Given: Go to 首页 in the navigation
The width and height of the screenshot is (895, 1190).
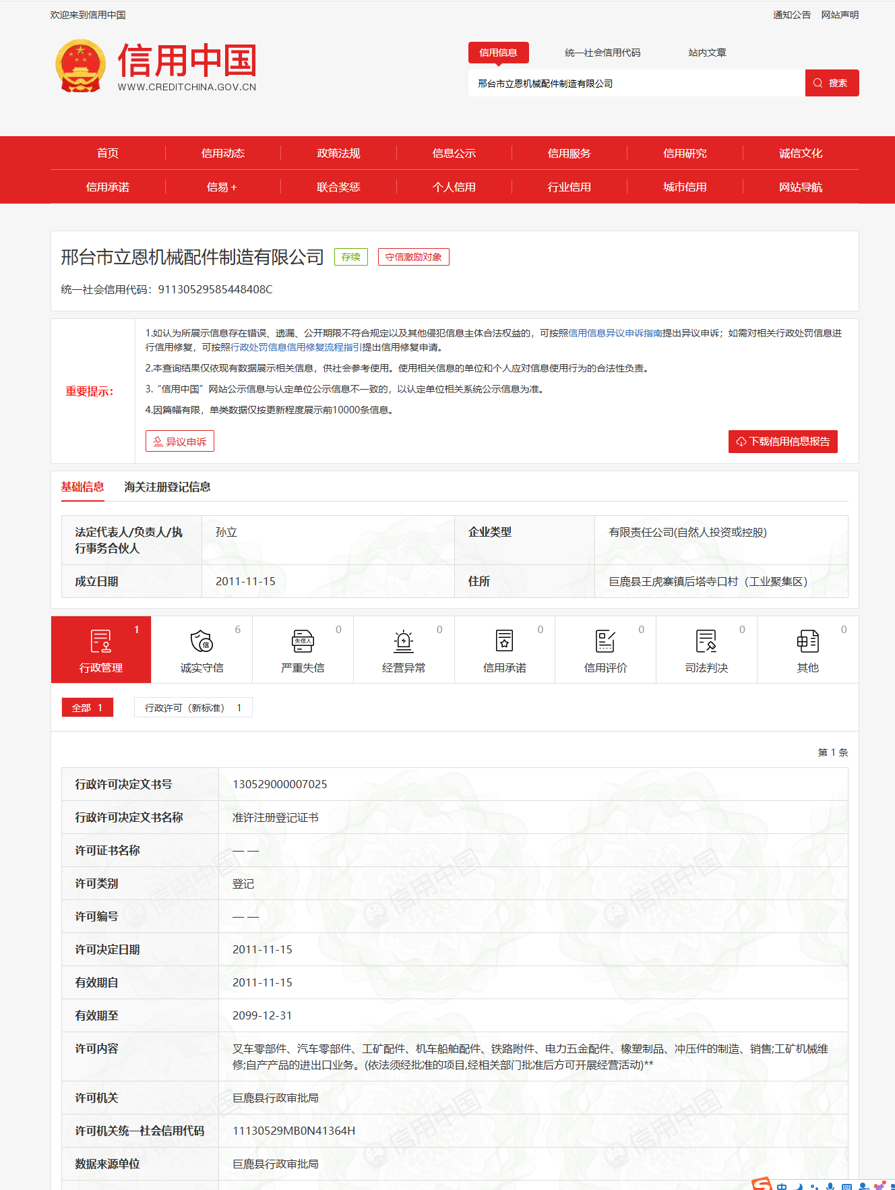Looking at the screenshot, I should [x=108, y=153].
